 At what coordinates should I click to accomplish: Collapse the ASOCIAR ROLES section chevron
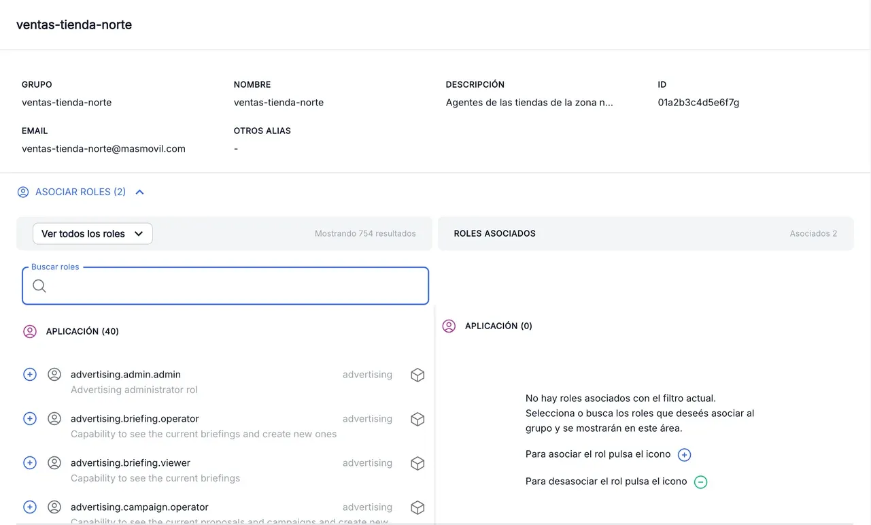point(140,192)
